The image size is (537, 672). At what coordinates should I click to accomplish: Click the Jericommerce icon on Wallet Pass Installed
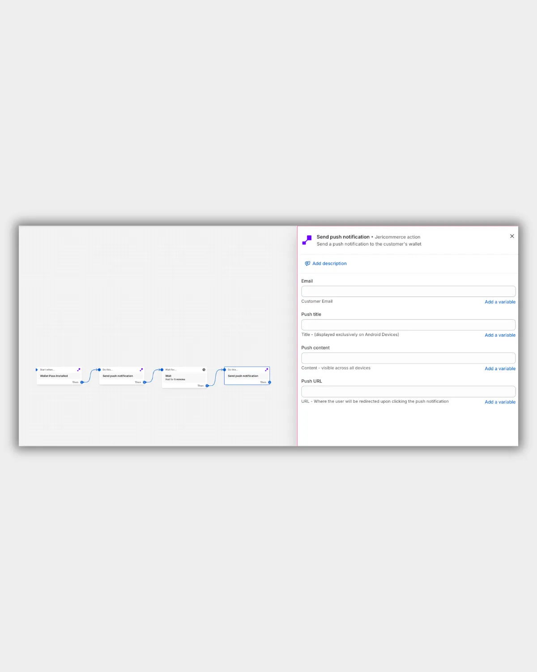point(79,370)
